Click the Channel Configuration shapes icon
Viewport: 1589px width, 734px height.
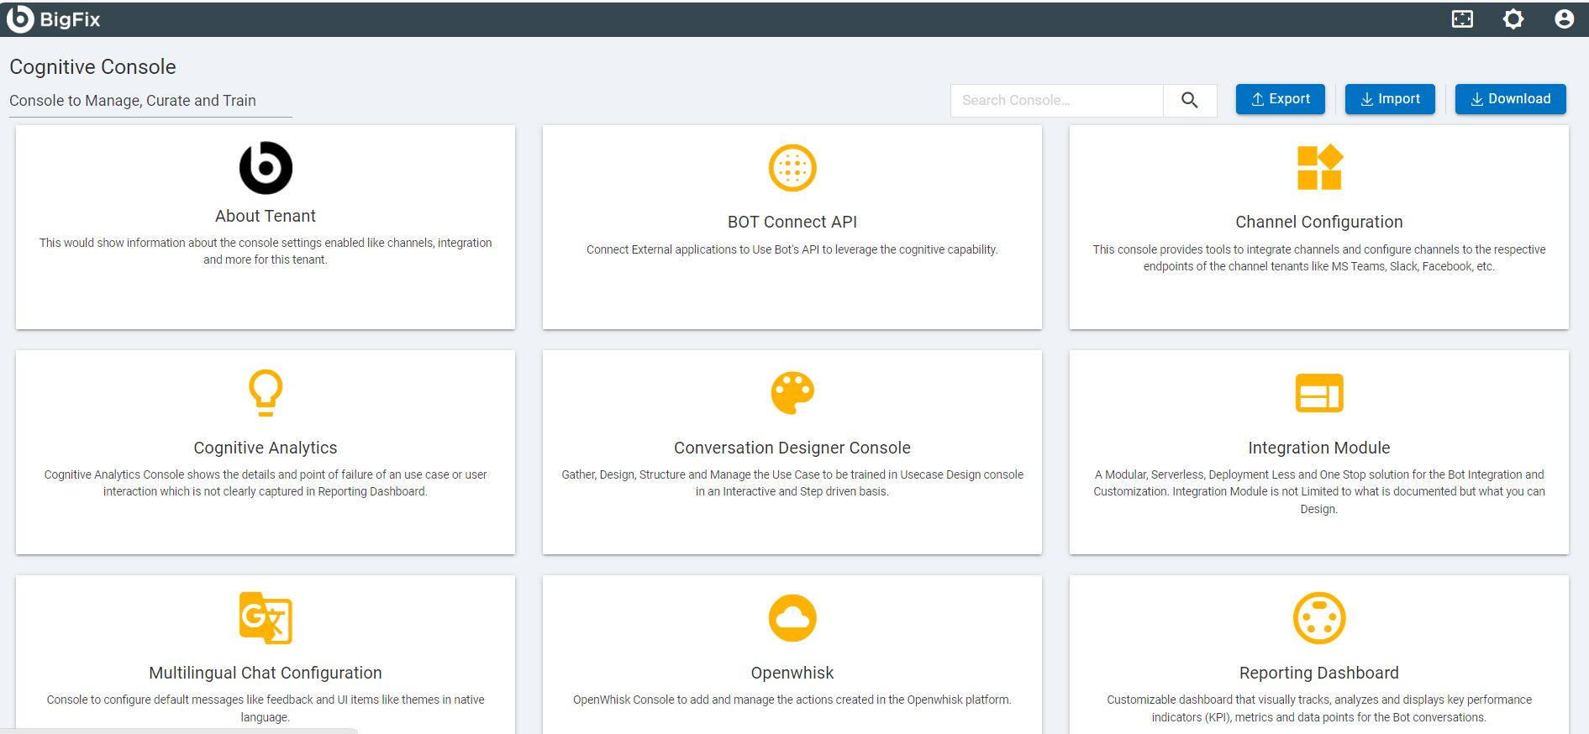point(1318,168)
